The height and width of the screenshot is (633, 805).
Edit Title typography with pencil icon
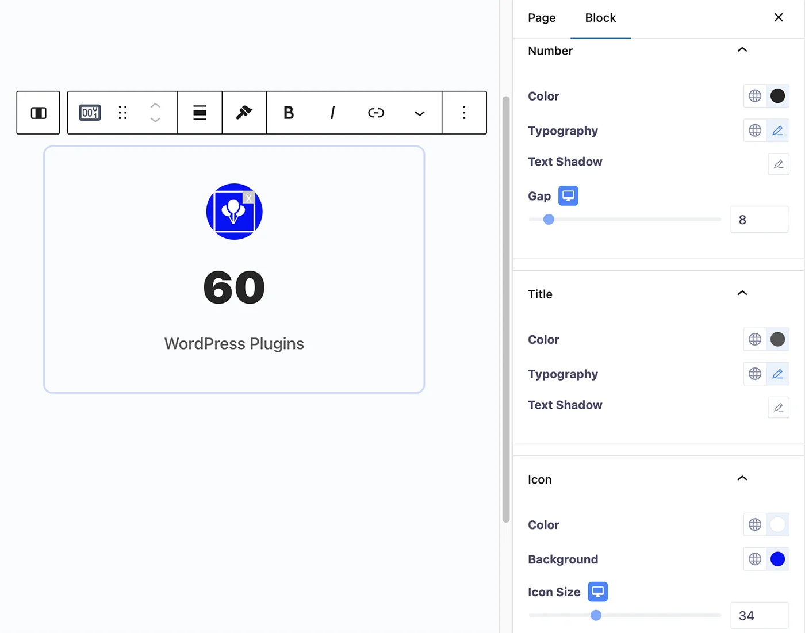(777, 374)
